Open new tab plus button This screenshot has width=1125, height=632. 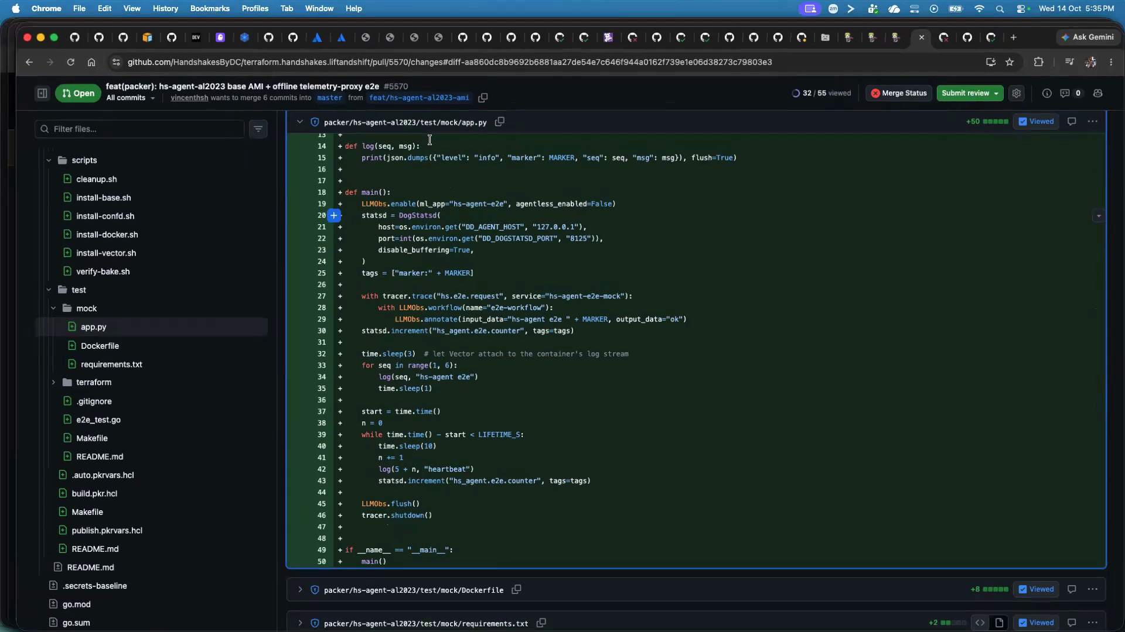[x=1013, y=37]
